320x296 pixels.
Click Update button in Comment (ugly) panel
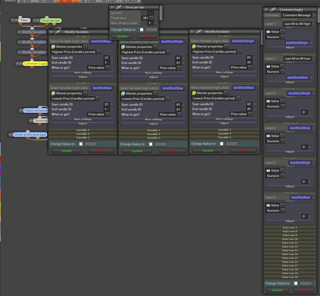pos(277,290)
